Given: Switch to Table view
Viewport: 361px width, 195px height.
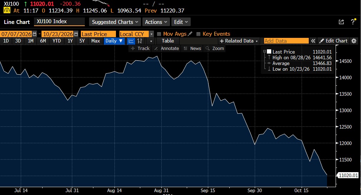Looking at the screenshot, I should coord(168,41).
